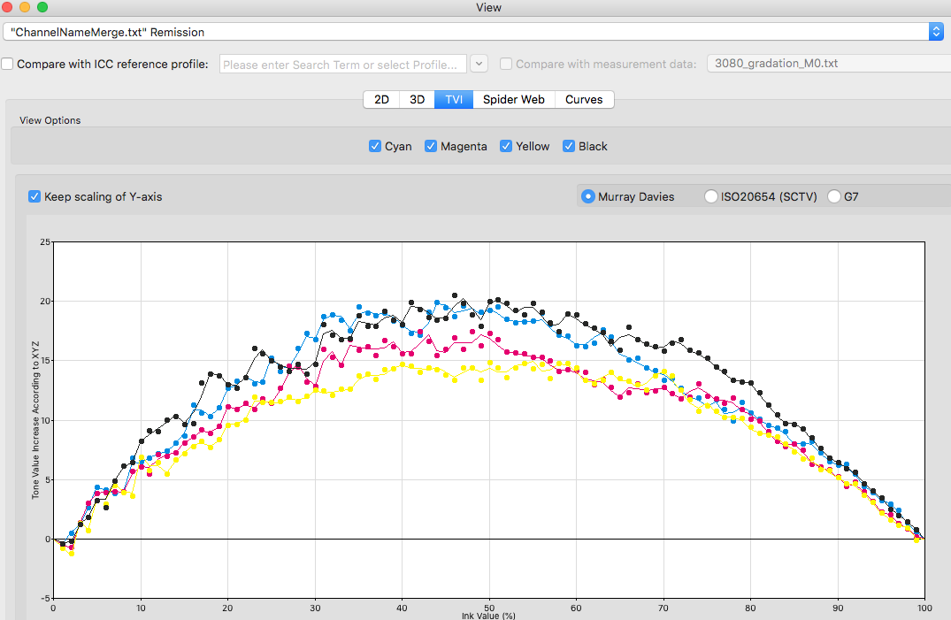Click the ICC profile search input field
The image size is (951, 620).
coord(343,65)
